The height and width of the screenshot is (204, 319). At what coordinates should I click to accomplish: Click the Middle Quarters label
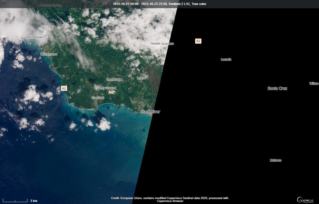[162, 43]
